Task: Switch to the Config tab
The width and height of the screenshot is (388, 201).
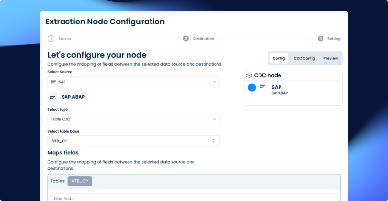Action: 279,58
